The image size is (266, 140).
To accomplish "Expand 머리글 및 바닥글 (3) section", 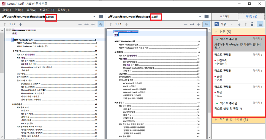I will pyautogui.click(x=216, y=119).
